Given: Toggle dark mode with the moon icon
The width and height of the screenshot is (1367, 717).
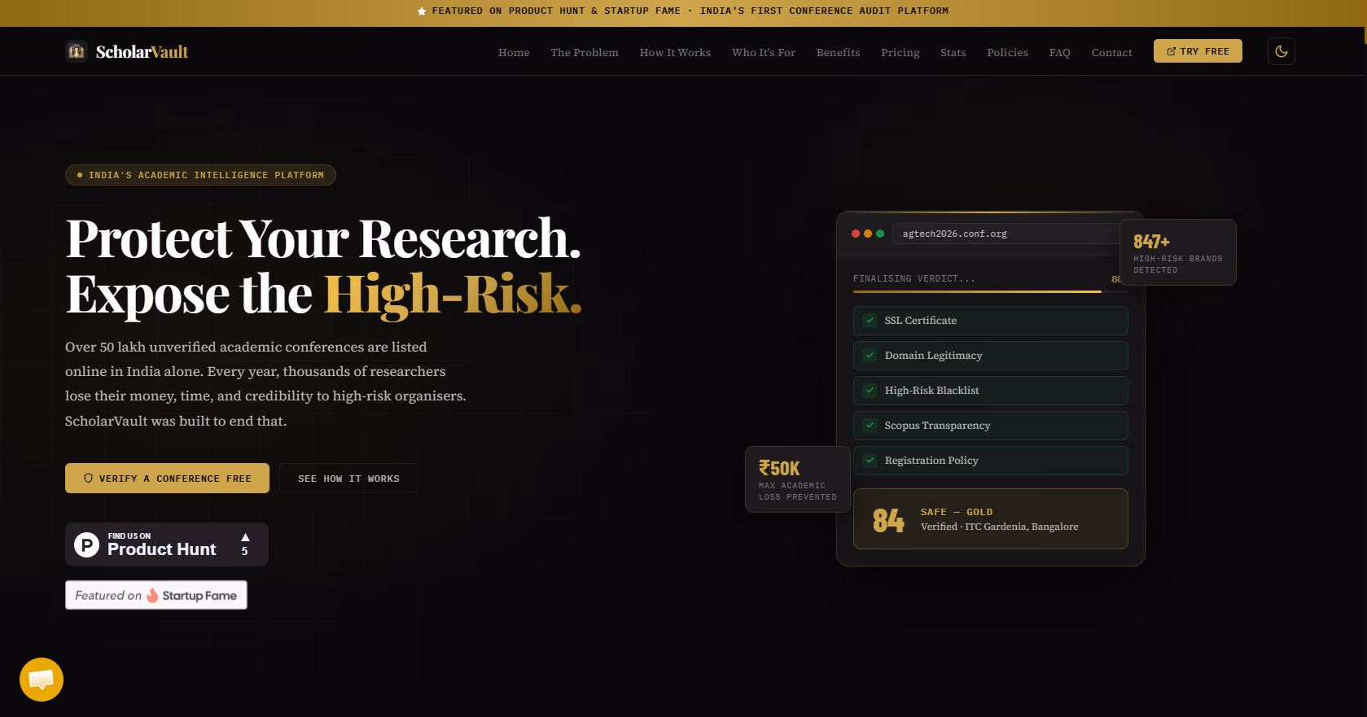Looking at the screenshot, I should click(1282, 51).
